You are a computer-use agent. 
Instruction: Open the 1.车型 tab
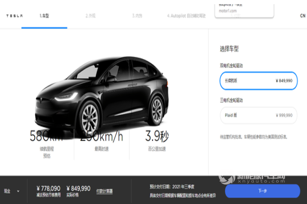click(44, 16)
